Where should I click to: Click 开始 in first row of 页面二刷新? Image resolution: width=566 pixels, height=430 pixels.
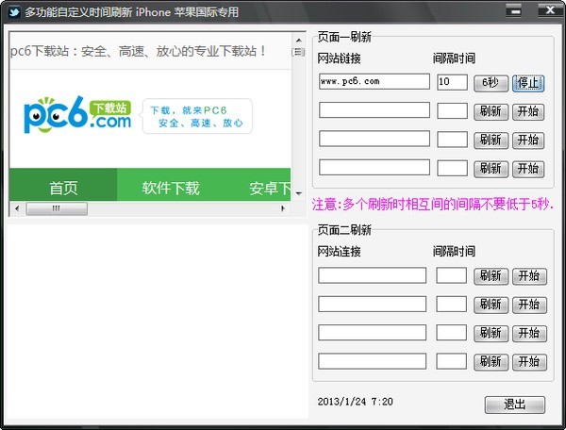529,276
